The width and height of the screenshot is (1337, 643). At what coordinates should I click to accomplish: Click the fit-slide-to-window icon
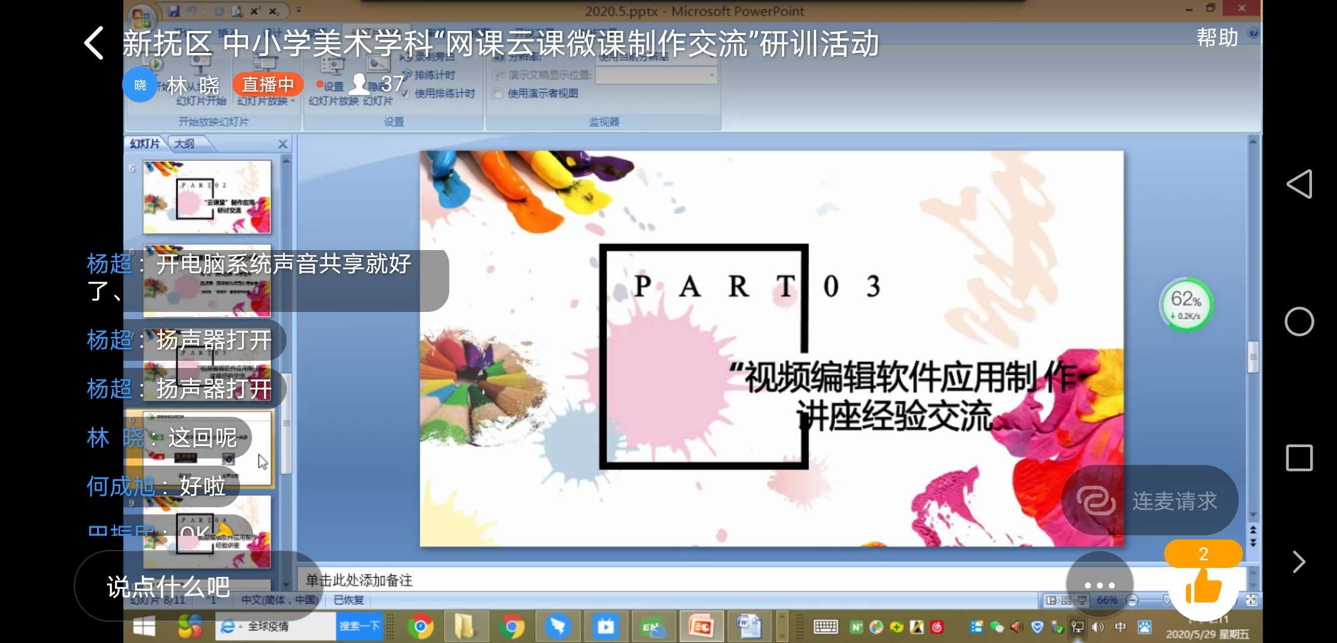(1251, 600)
